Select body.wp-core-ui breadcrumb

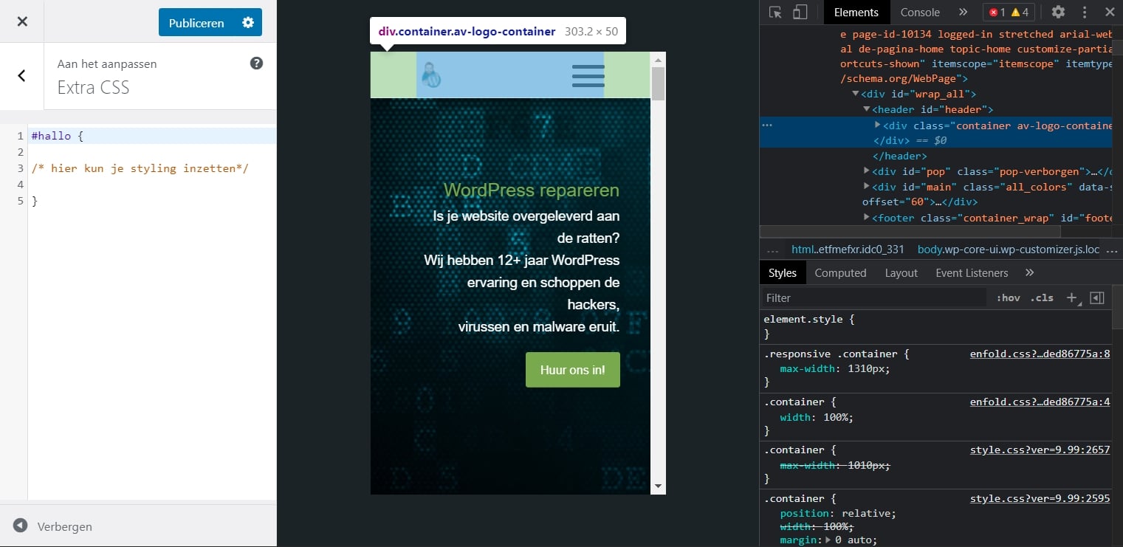[x=1009, y=250]
